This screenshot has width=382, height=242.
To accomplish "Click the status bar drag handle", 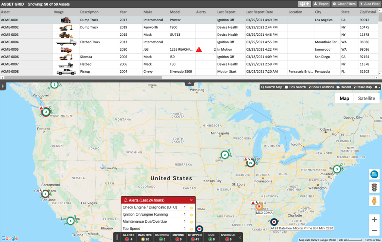I will 117,237.
